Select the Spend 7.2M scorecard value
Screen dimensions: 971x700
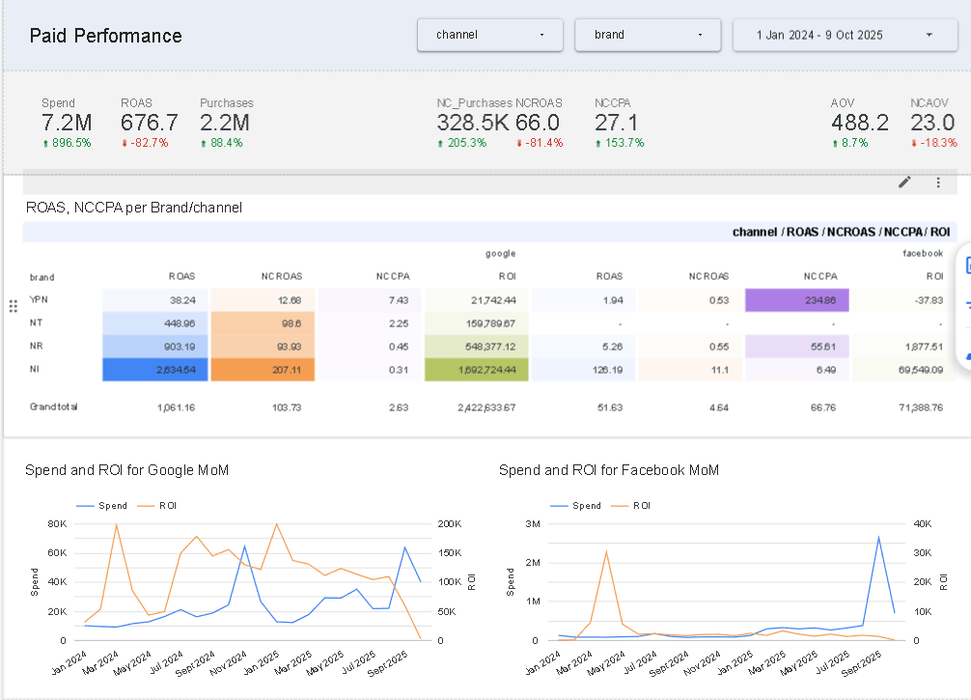pyautogui.click(x=67, y=123)
